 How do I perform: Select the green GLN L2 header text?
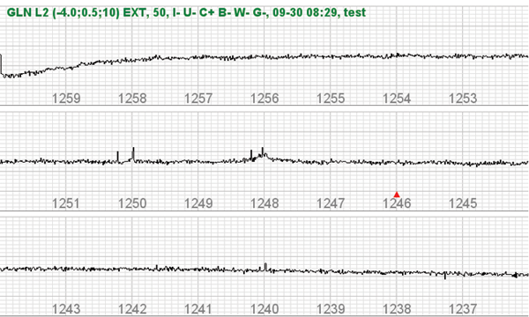(x=186, y=12)
